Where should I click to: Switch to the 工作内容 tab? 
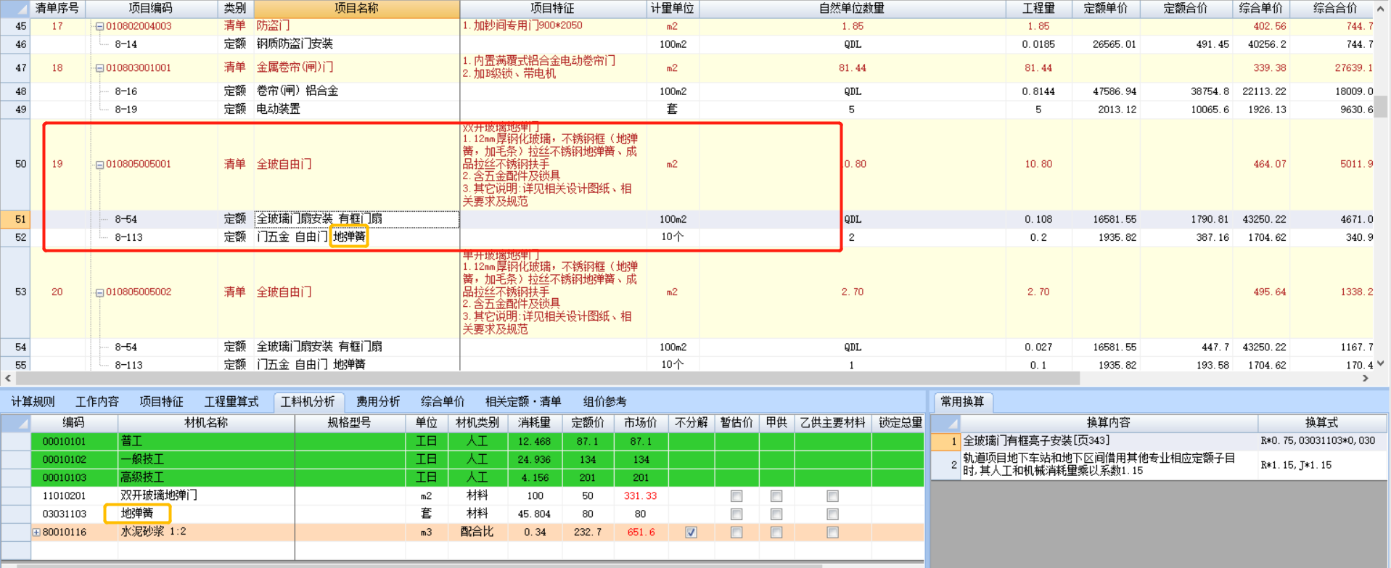tap(97, 402)
